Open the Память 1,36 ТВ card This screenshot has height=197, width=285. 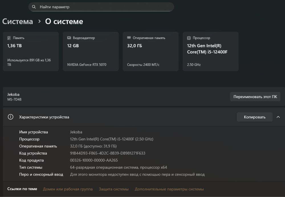click(31, 51)
